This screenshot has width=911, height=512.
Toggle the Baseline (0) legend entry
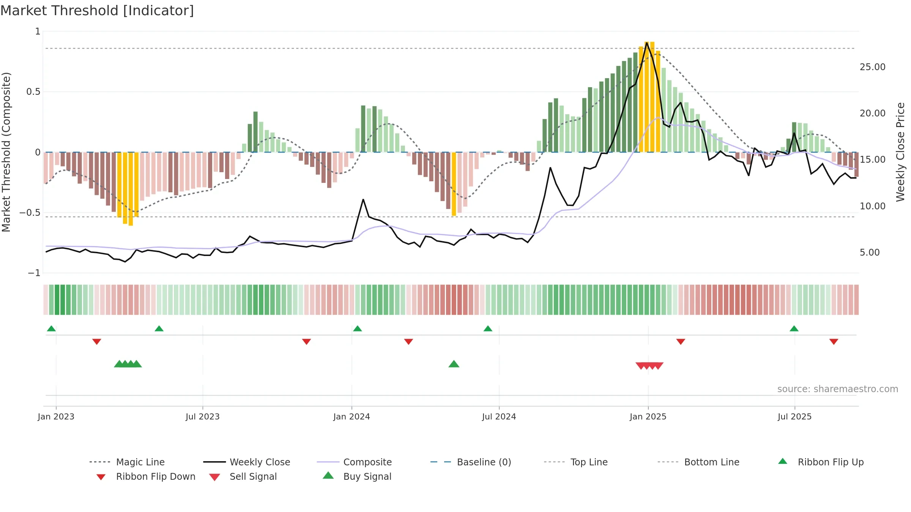471,462
